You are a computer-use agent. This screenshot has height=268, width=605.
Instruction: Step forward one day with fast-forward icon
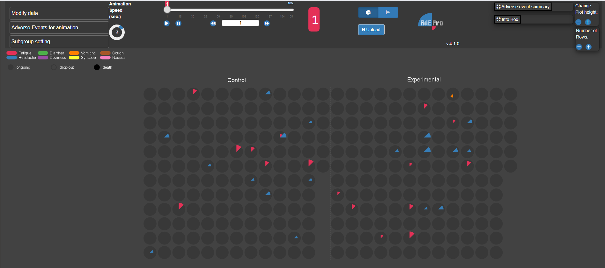267,23
